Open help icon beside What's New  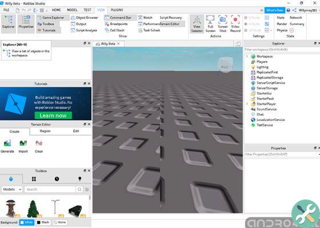(x=288, y=10)
